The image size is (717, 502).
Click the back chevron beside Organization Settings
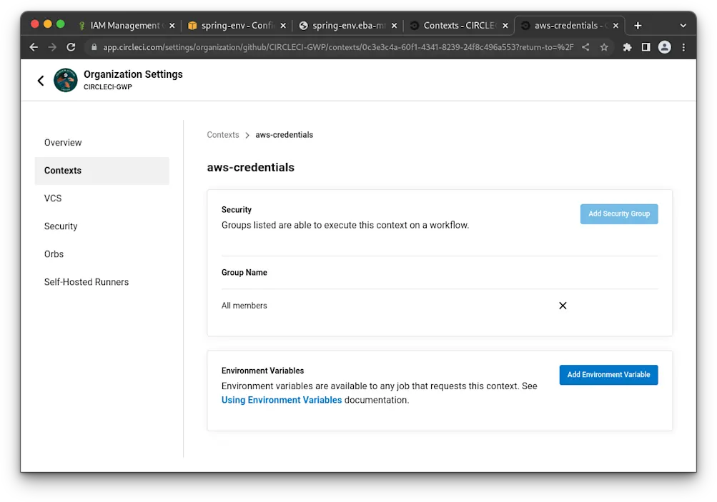pyautogui.click(x=41, y=80)
